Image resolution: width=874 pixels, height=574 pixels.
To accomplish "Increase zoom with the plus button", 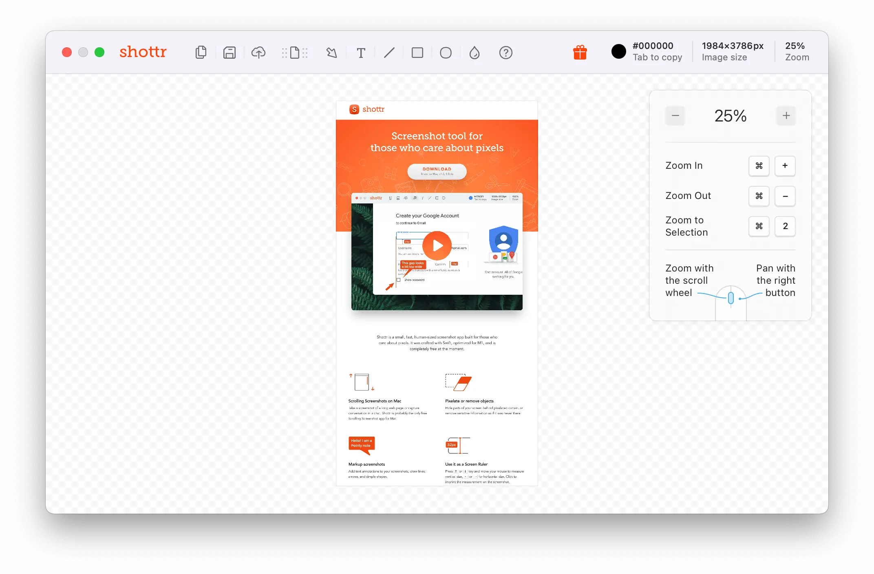I will pyautogui.click(x=786, y=116).
